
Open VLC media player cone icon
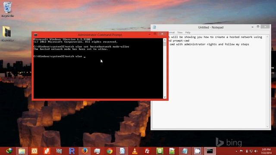pyautogui.click(x=135, y=151)
